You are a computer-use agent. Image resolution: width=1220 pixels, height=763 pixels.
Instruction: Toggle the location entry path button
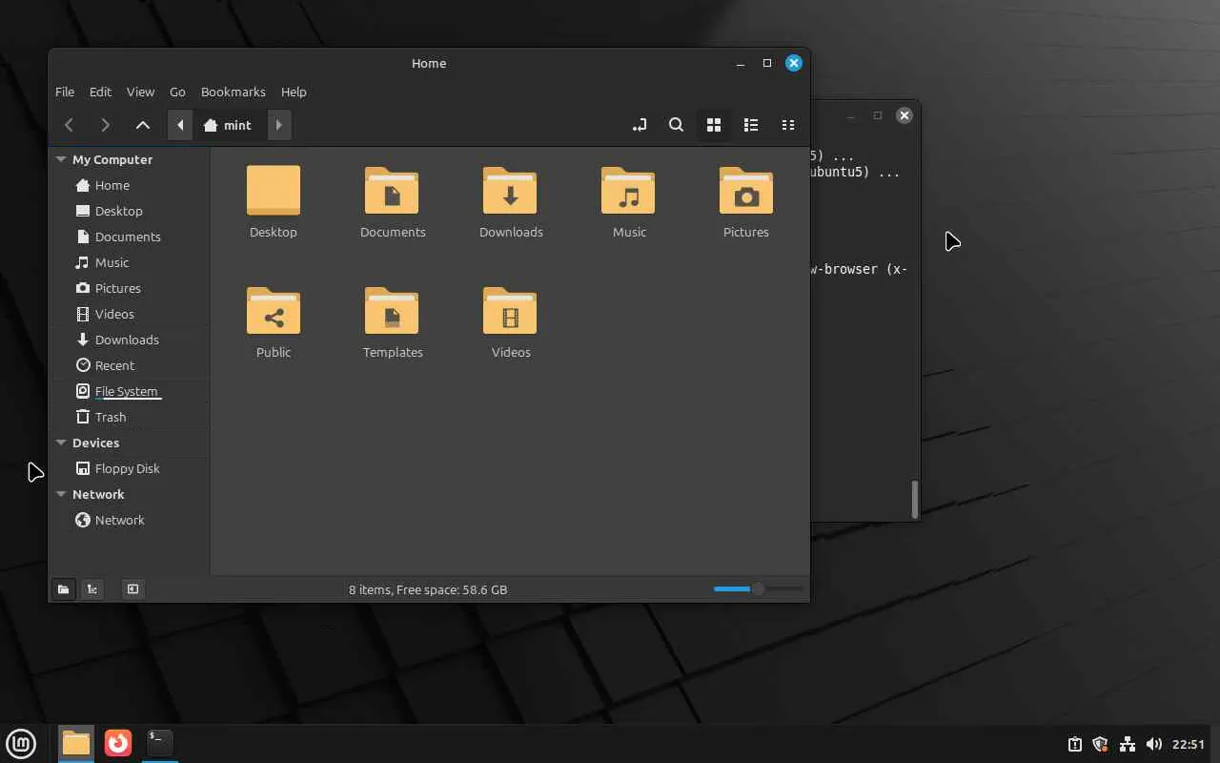click(x=640, y=125)
